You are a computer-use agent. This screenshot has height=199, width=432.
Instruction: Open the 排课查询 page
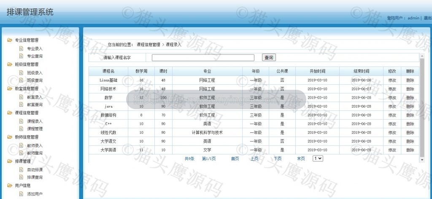point(35,177)
